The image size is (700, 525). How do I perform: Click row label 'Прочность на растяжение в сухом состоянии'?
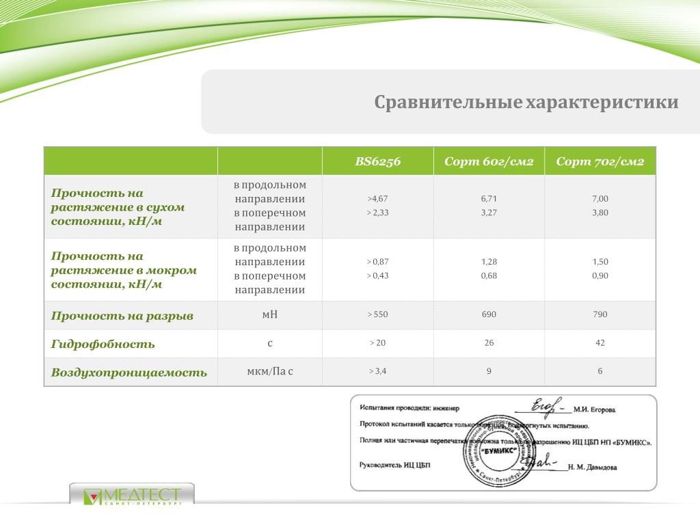tap(118, 207)
